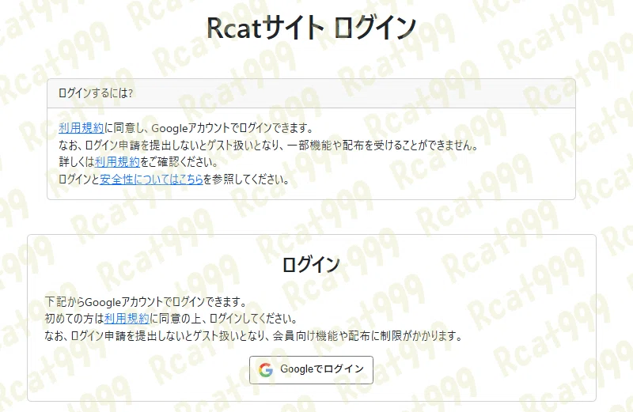Screen dimensions: 633x412
Task: Open 利用規約 link in 詳しくは line
Action: pyautogui.click(x=117, y=162)
